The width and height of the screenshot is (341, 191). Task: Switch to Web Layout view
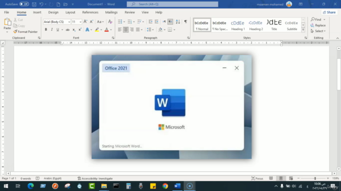[x=291, y=178]
